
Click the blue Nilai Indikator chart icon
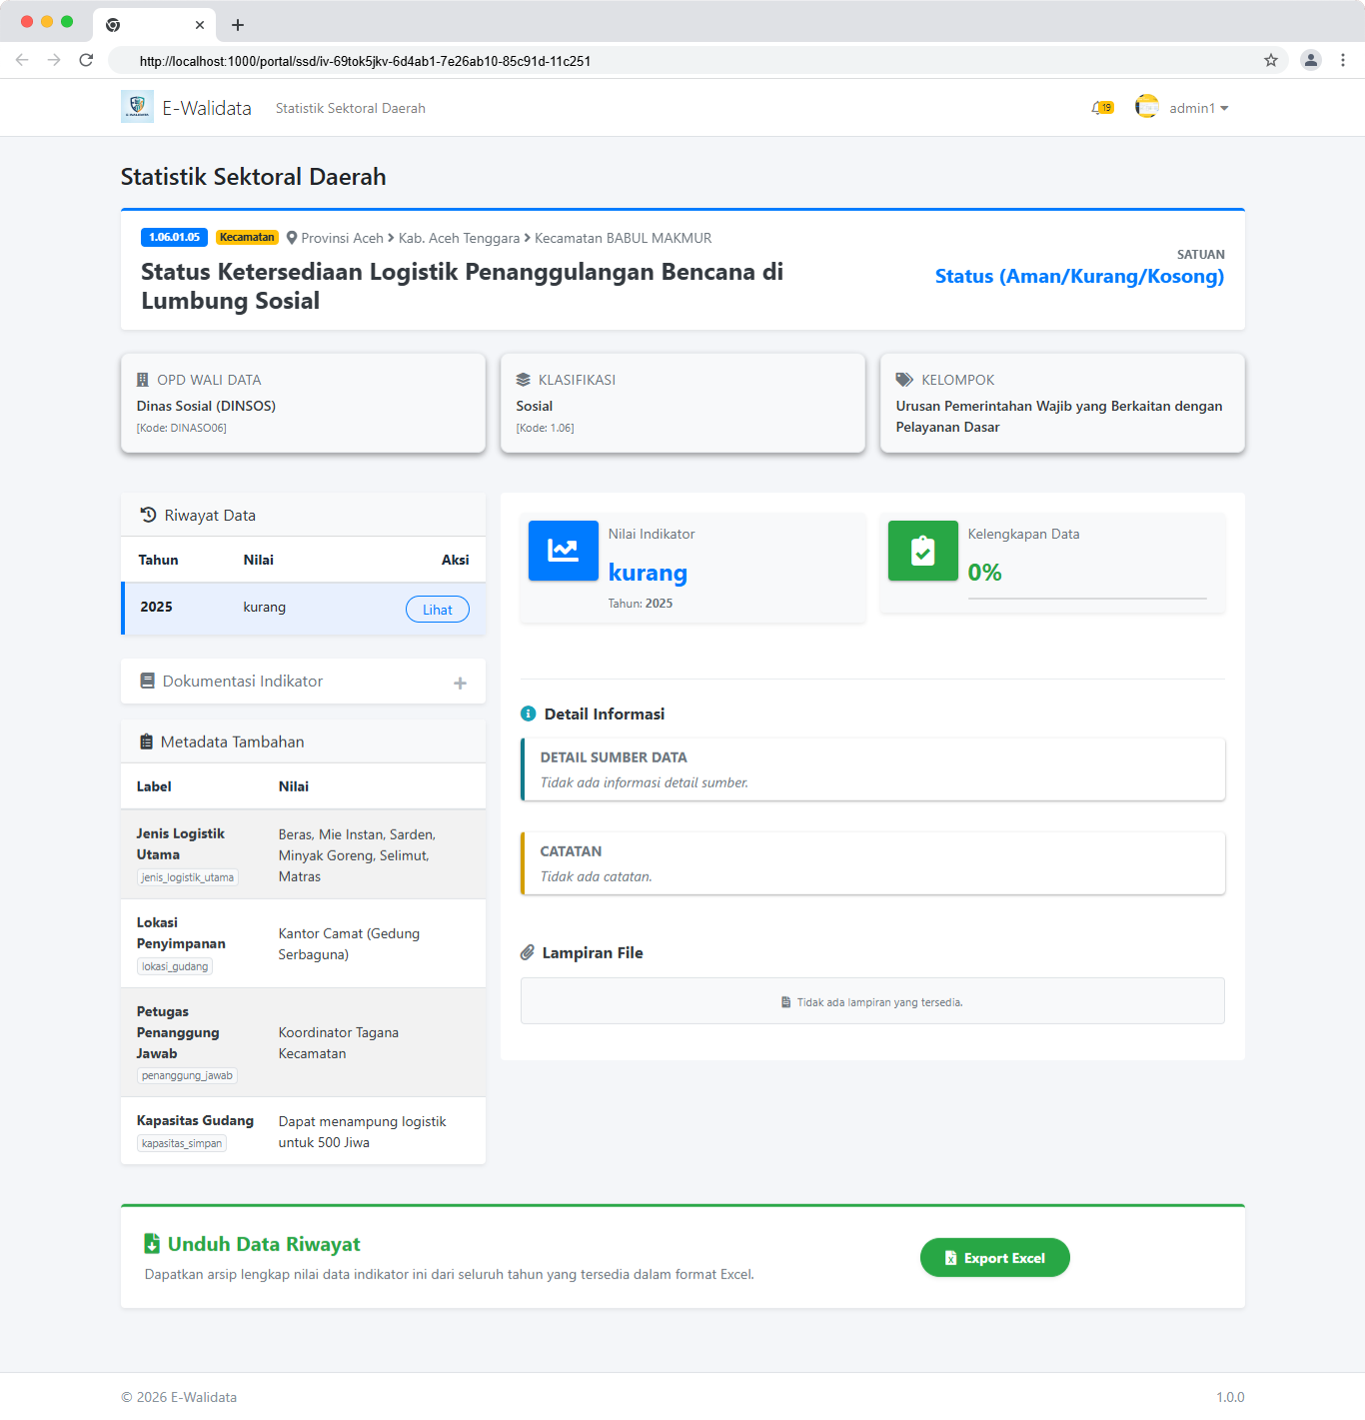(x=563, y=551)
